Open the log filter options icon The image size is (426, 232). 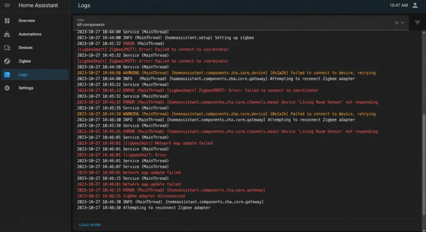[x=417, y=22]
